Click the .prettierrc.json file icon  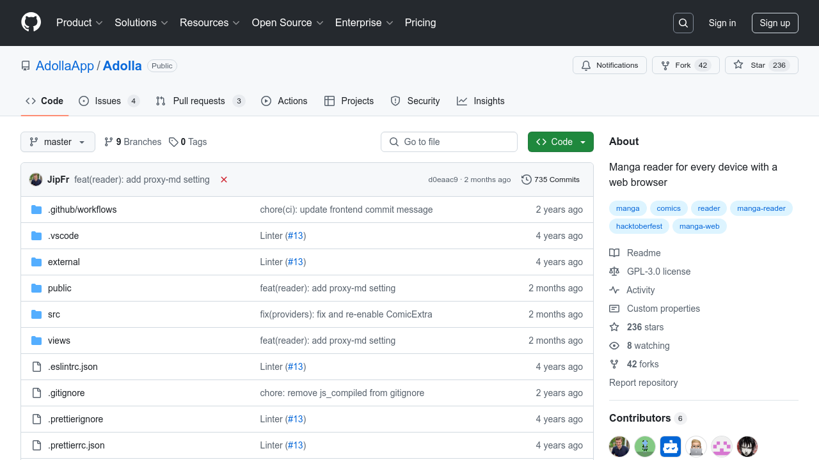click(36, 445)
